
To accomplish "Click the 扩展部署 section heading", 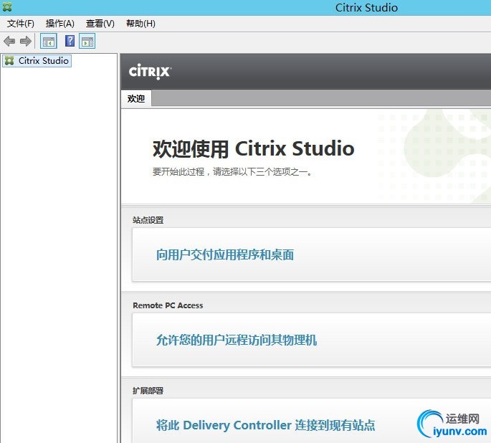I will click(x=148, y=391).
